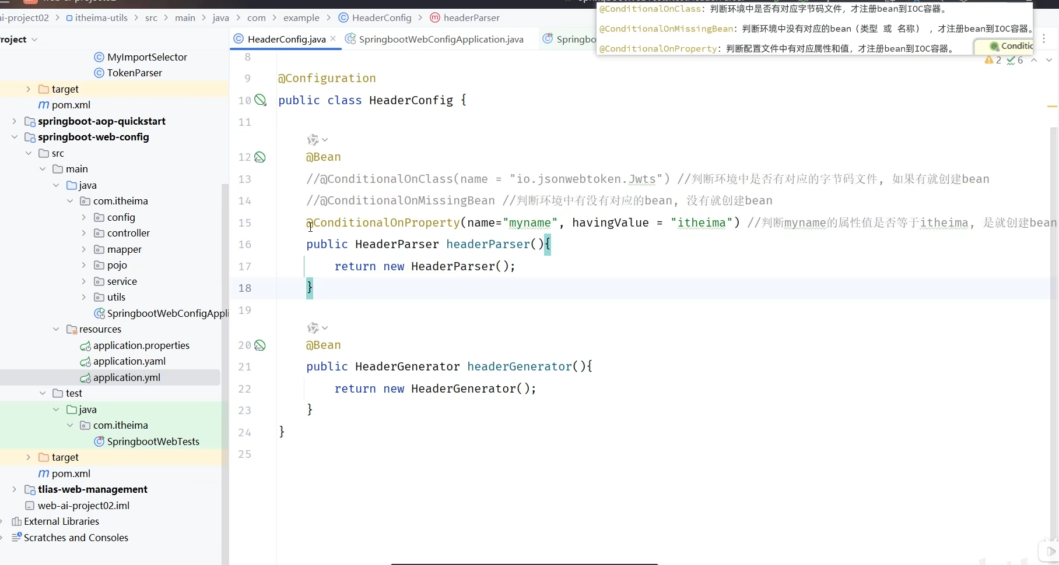Viewport: 1059px width, 565px height.
Task: Expand the service package
Action: tap(83, 281)
